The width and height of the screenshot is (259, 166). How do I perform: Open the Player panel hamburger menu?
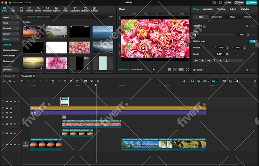(x=186, y=9)
